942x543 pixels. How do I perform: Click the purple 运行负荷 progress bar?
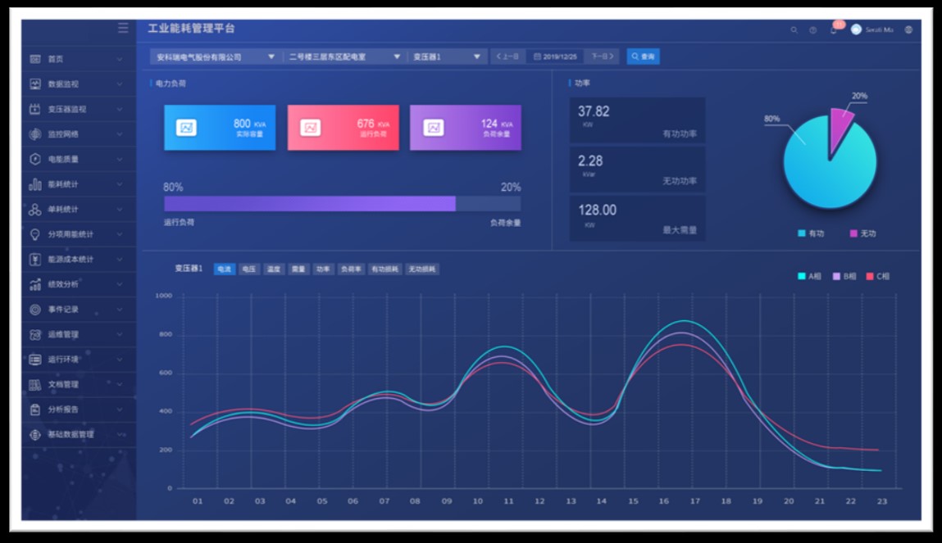pos(310,203)
